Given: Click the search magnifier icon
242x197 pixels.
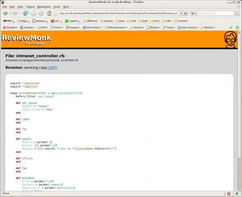Looking at the screenshot, I should click(x=237, y=14).
